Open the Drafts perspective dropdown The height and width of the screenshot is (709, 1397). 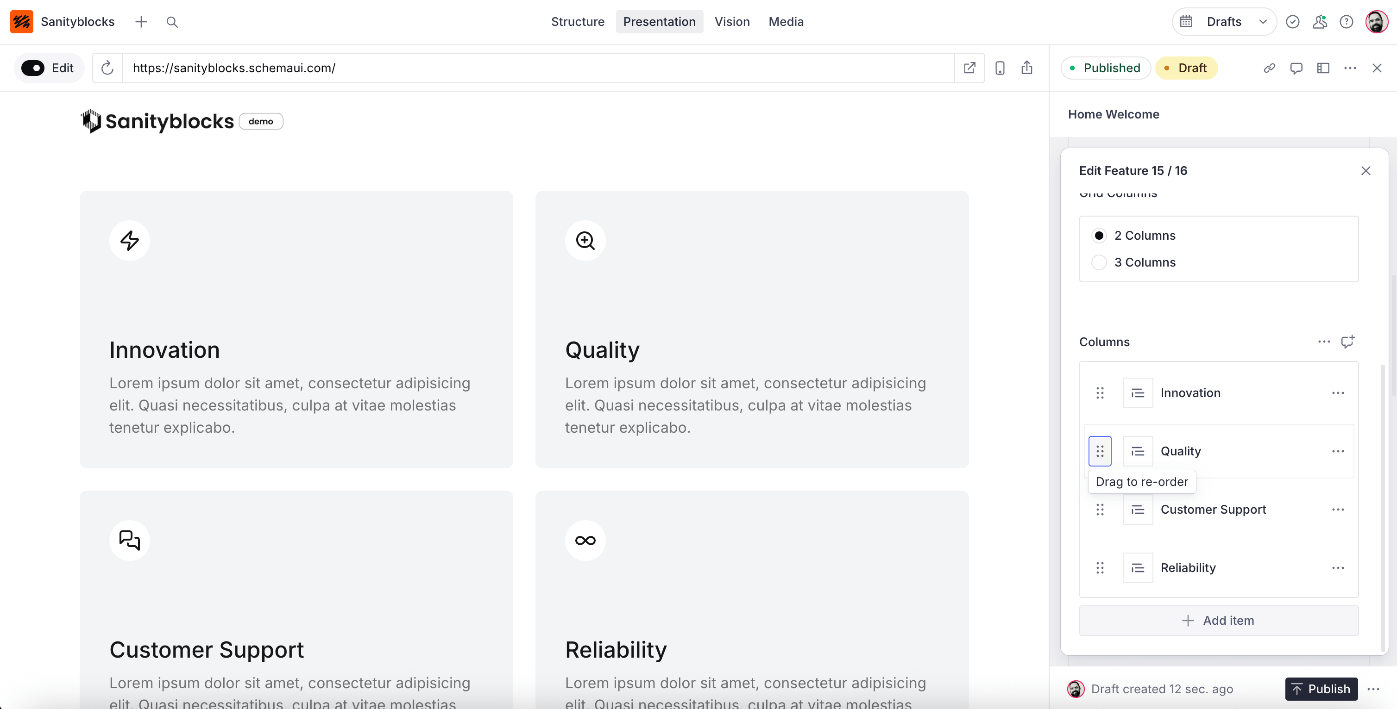click(1224, 22)
